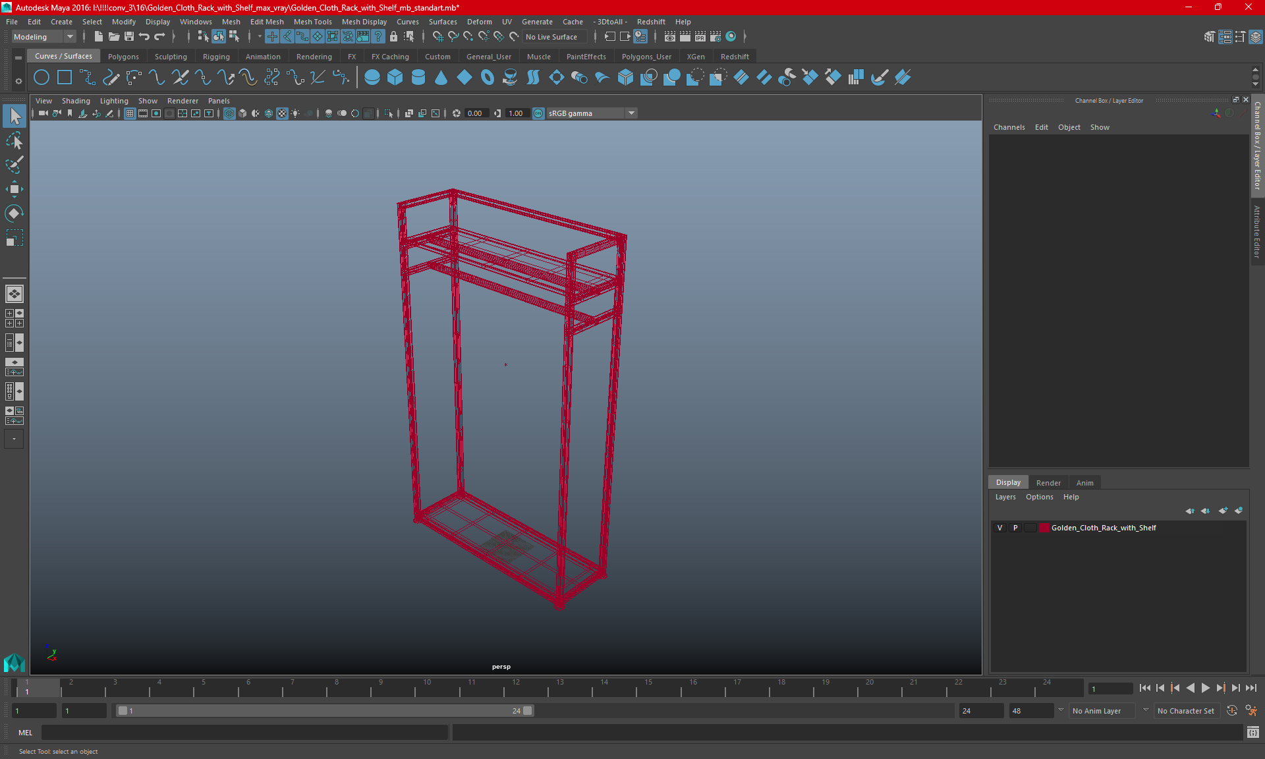This screenshot has height=759, width=1265.
Task: Open the Modeling menu set dropdown
Action: (43, 37)
